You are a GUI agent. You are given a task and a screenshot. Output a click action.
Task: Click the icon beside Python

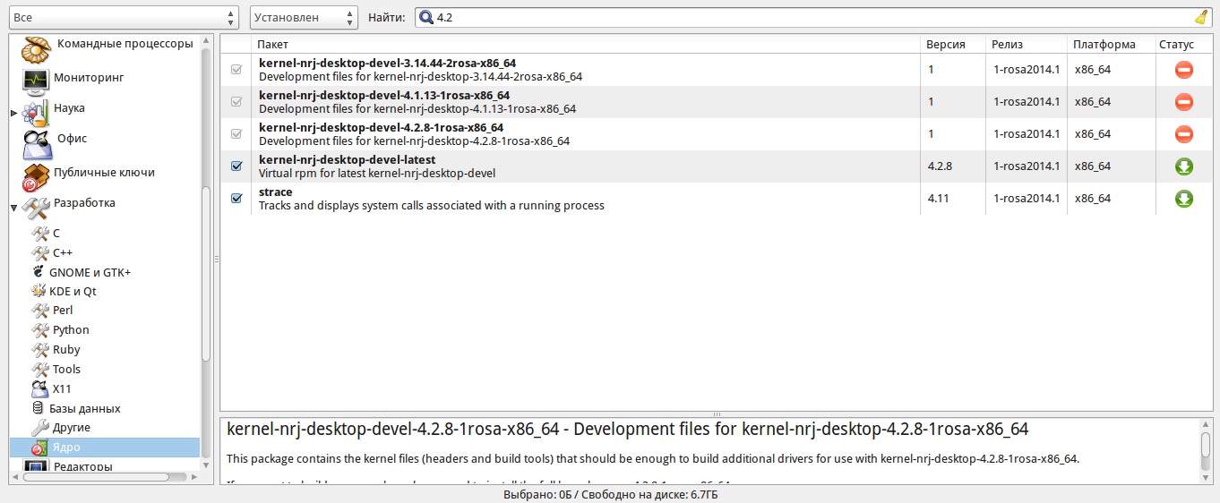(x=40, y=329)
